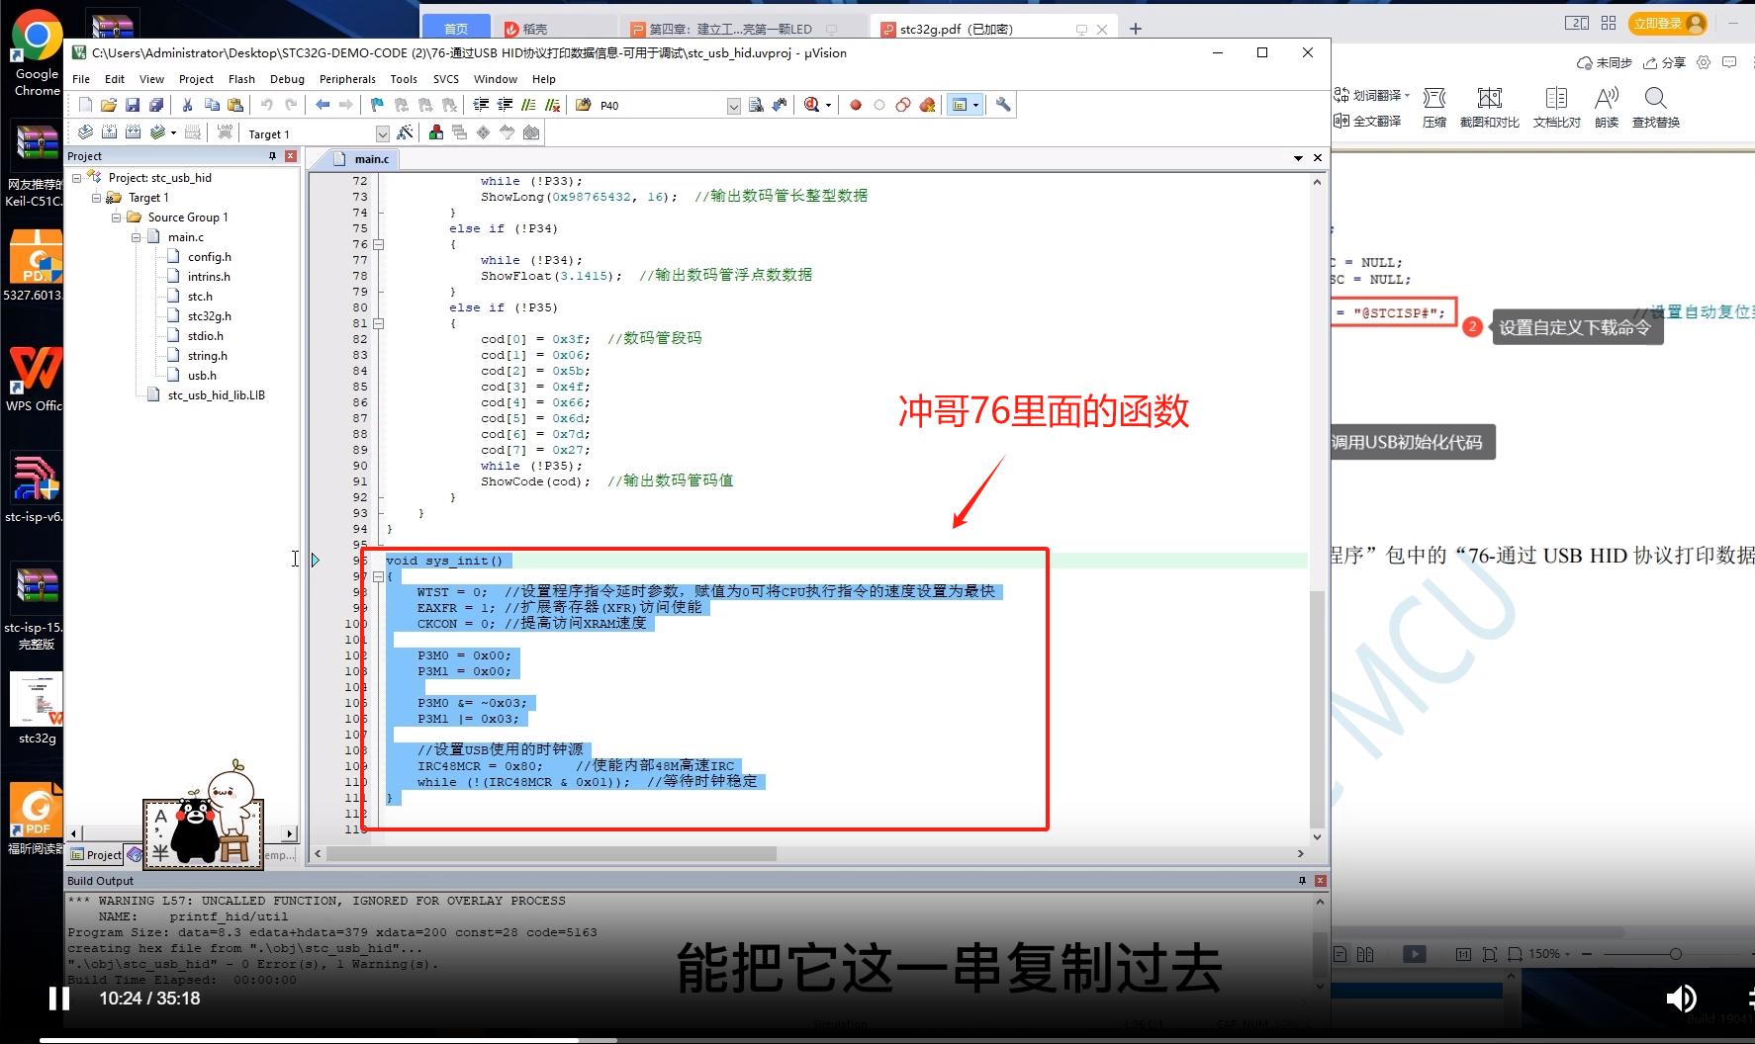Comment selection toolbar icon

(528, 105)
